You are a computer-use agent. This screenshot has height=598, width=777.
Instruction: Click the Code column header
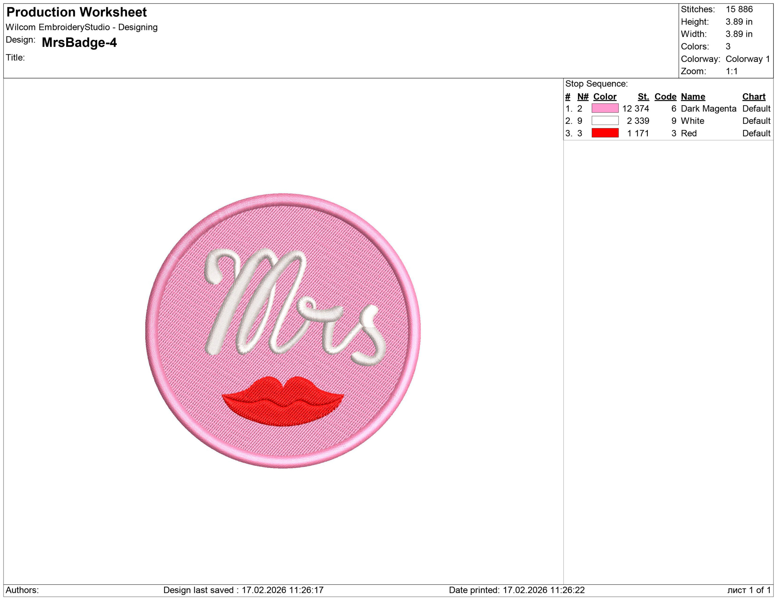pyautogui.click(x=665, y=97)
